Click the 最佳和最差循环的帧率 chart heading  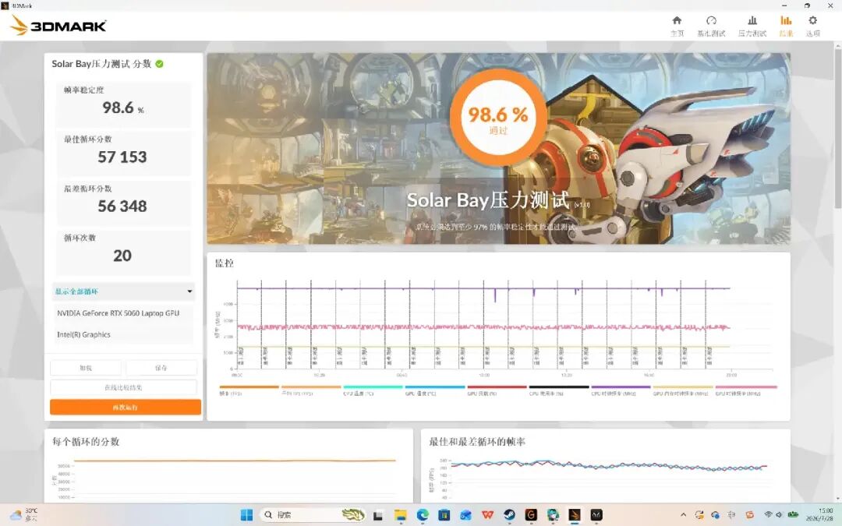pos(477,442)
